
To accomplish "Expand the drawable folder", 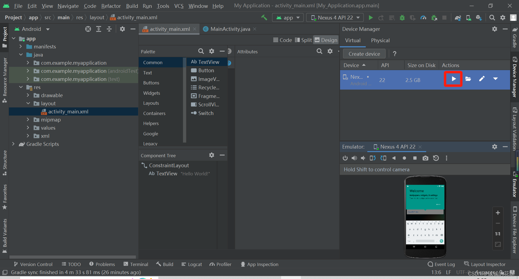I will (x=28, y=95).
